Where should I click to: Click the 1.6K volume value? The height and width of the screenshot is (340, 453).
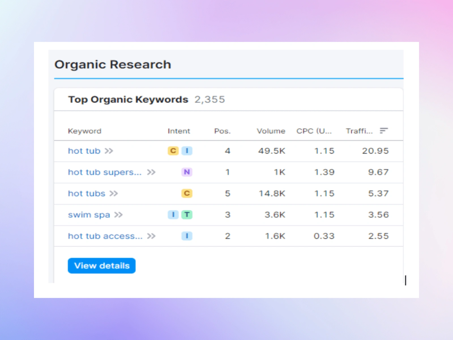click(x=275, y=236)
